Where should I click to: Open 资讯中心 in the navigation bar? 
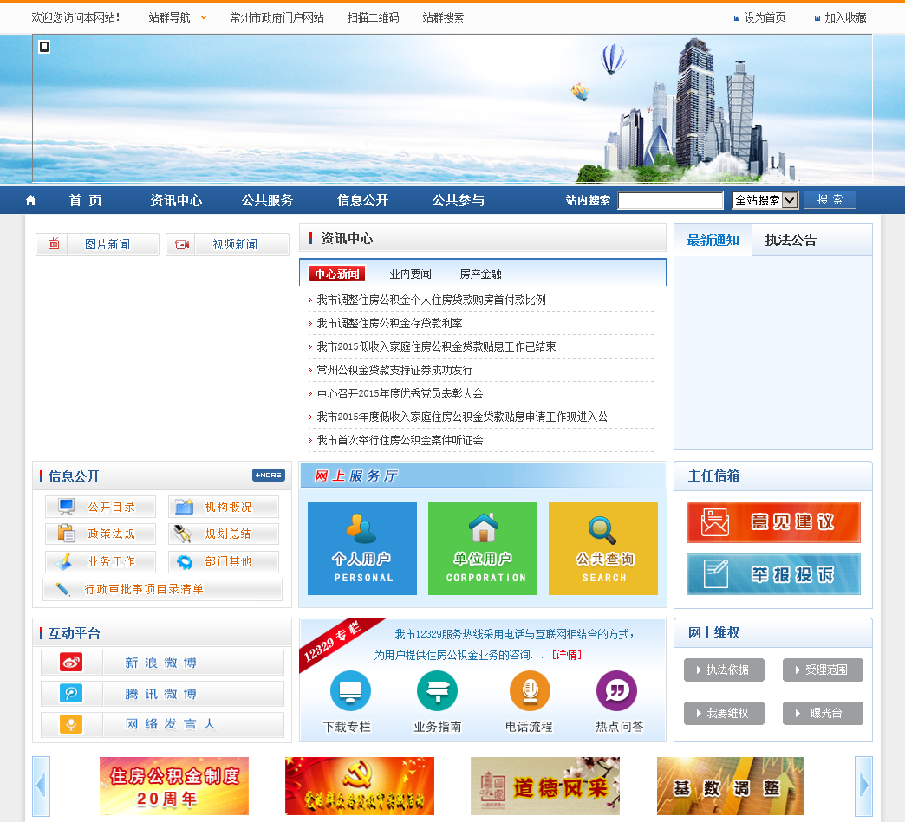coord(176,200)
